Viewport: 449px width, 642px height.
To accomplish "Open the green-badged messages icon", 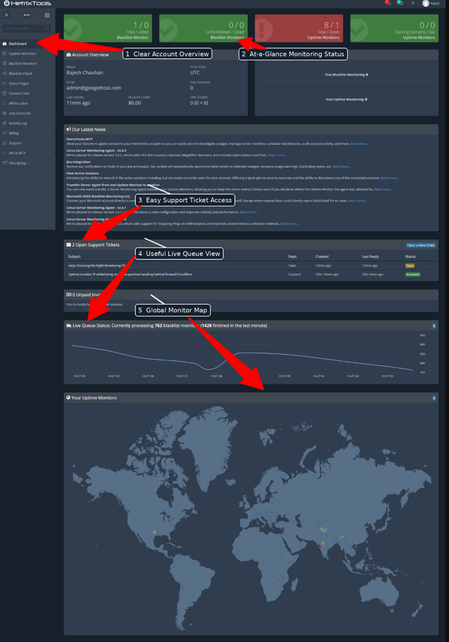I will (x=400, y=3).
